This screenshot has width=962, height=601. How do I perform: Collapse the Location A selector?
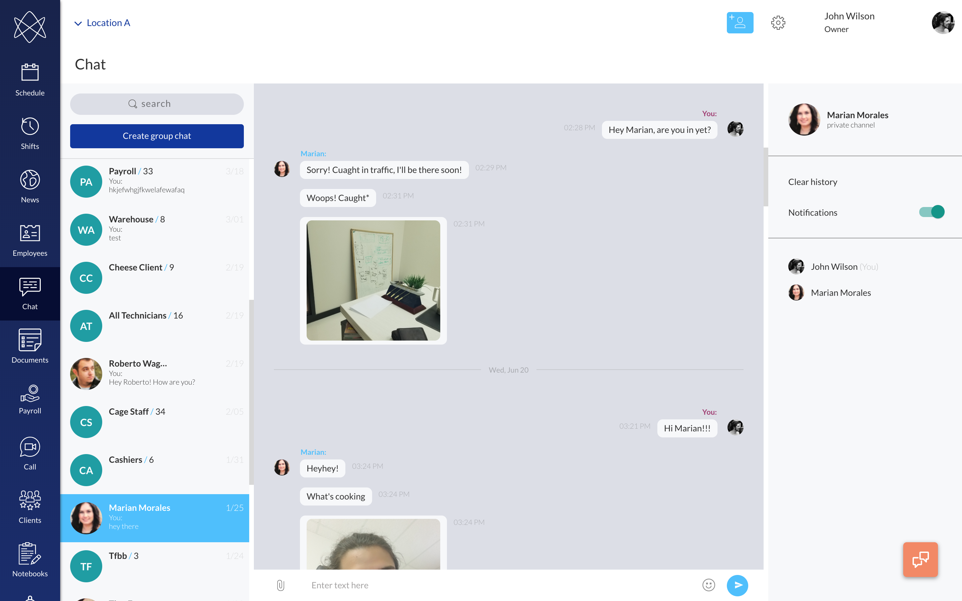[x=78, y=23]
